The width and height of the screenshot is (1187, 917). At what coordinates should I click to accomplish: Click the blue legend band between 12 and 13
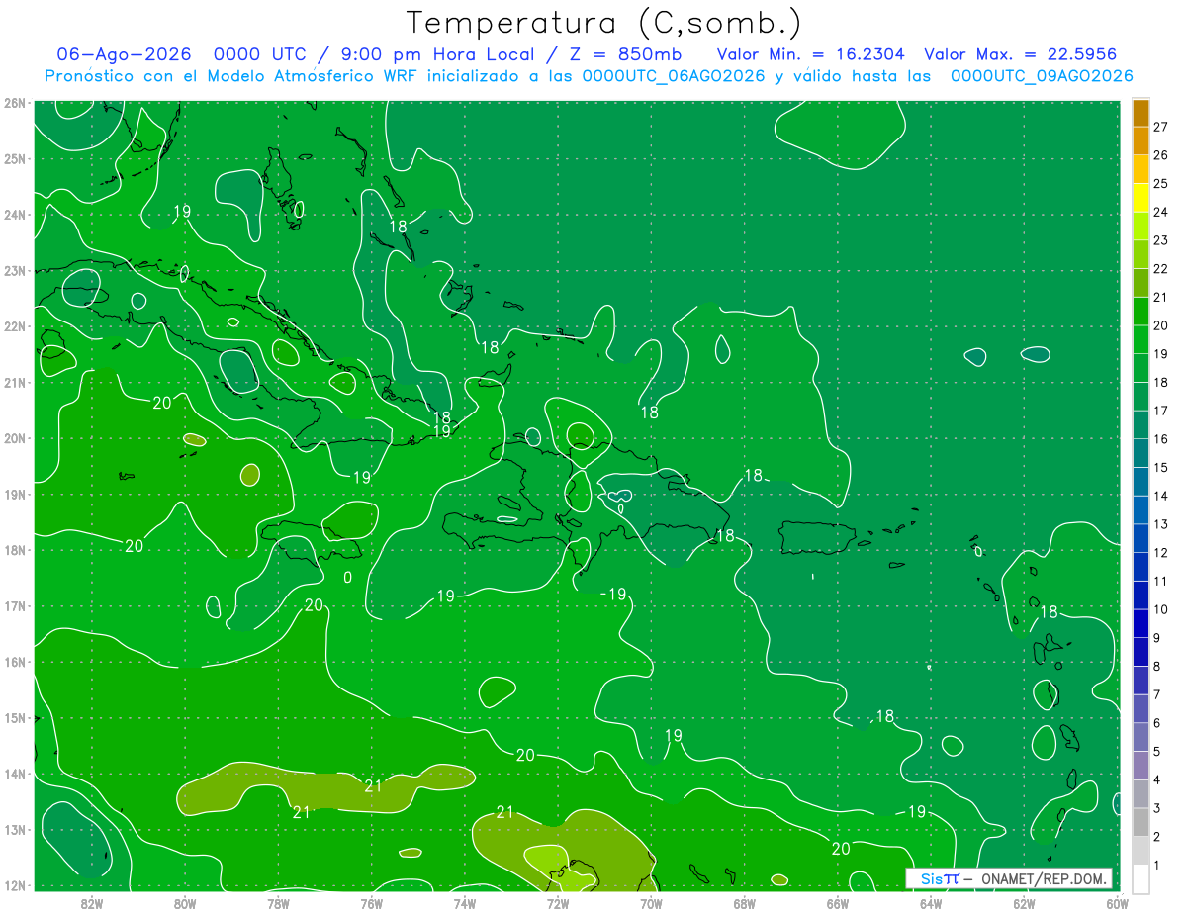point(1141,538)
